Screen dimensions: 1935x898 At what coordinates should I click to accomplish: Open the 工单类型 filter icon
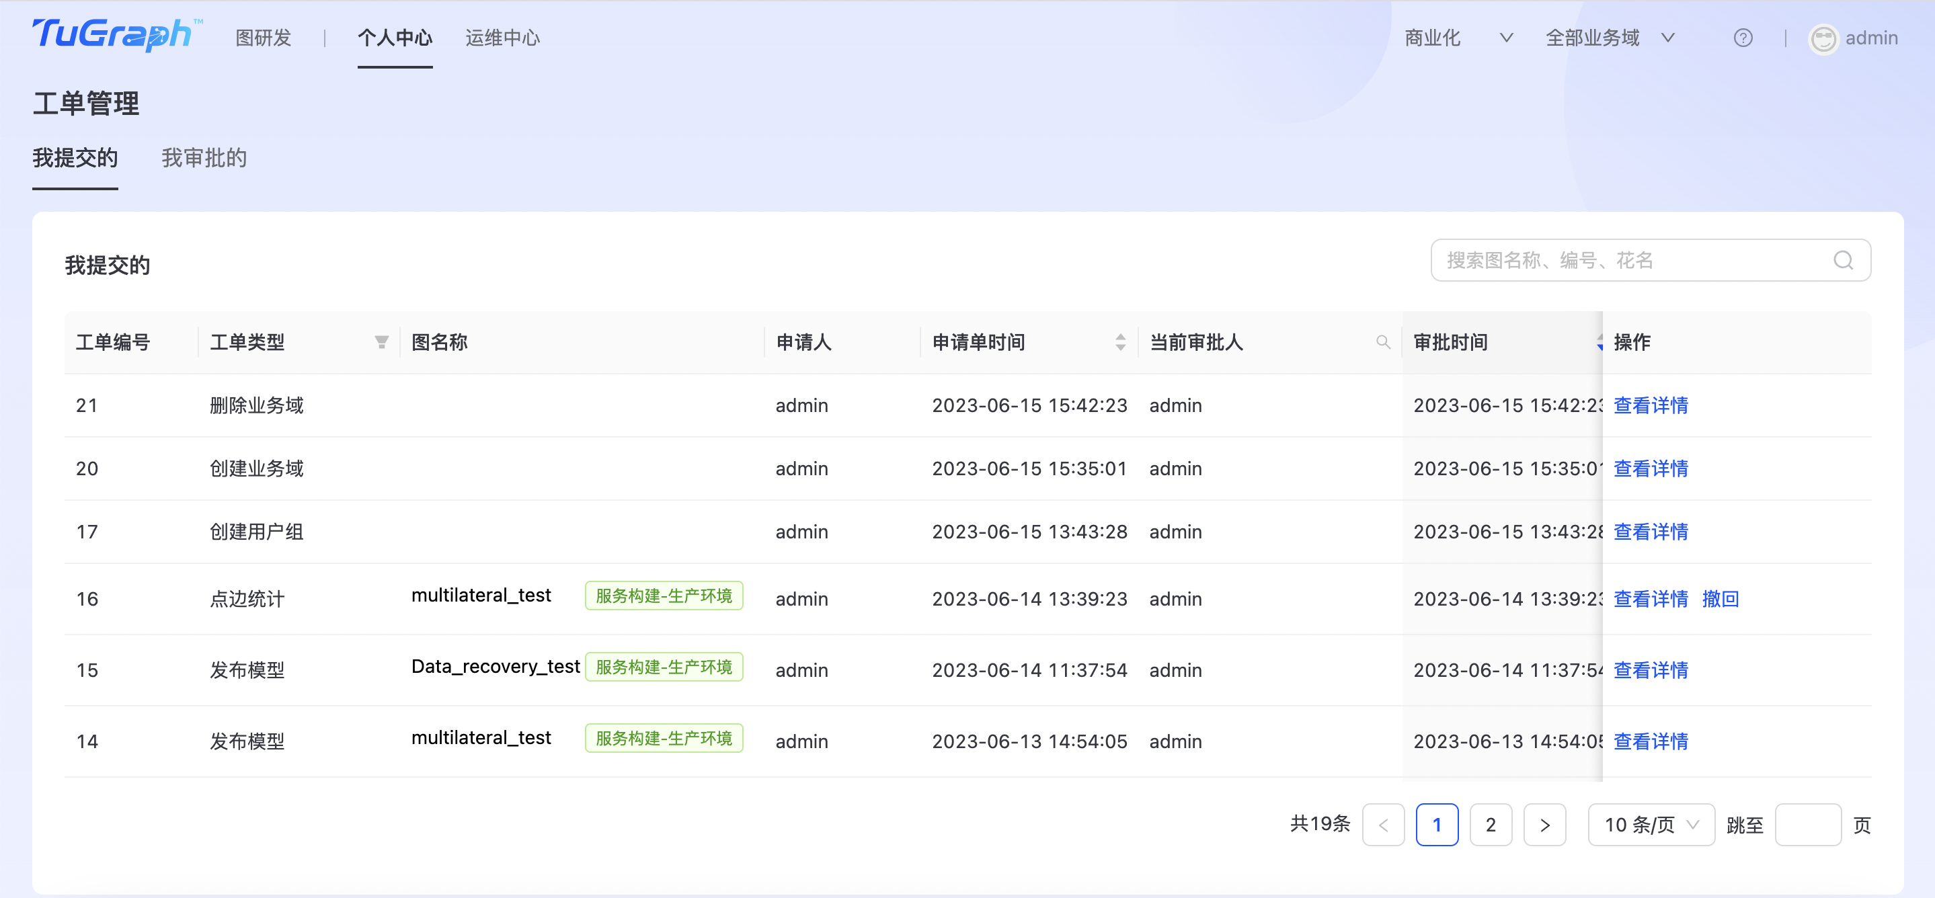[382, 342]
